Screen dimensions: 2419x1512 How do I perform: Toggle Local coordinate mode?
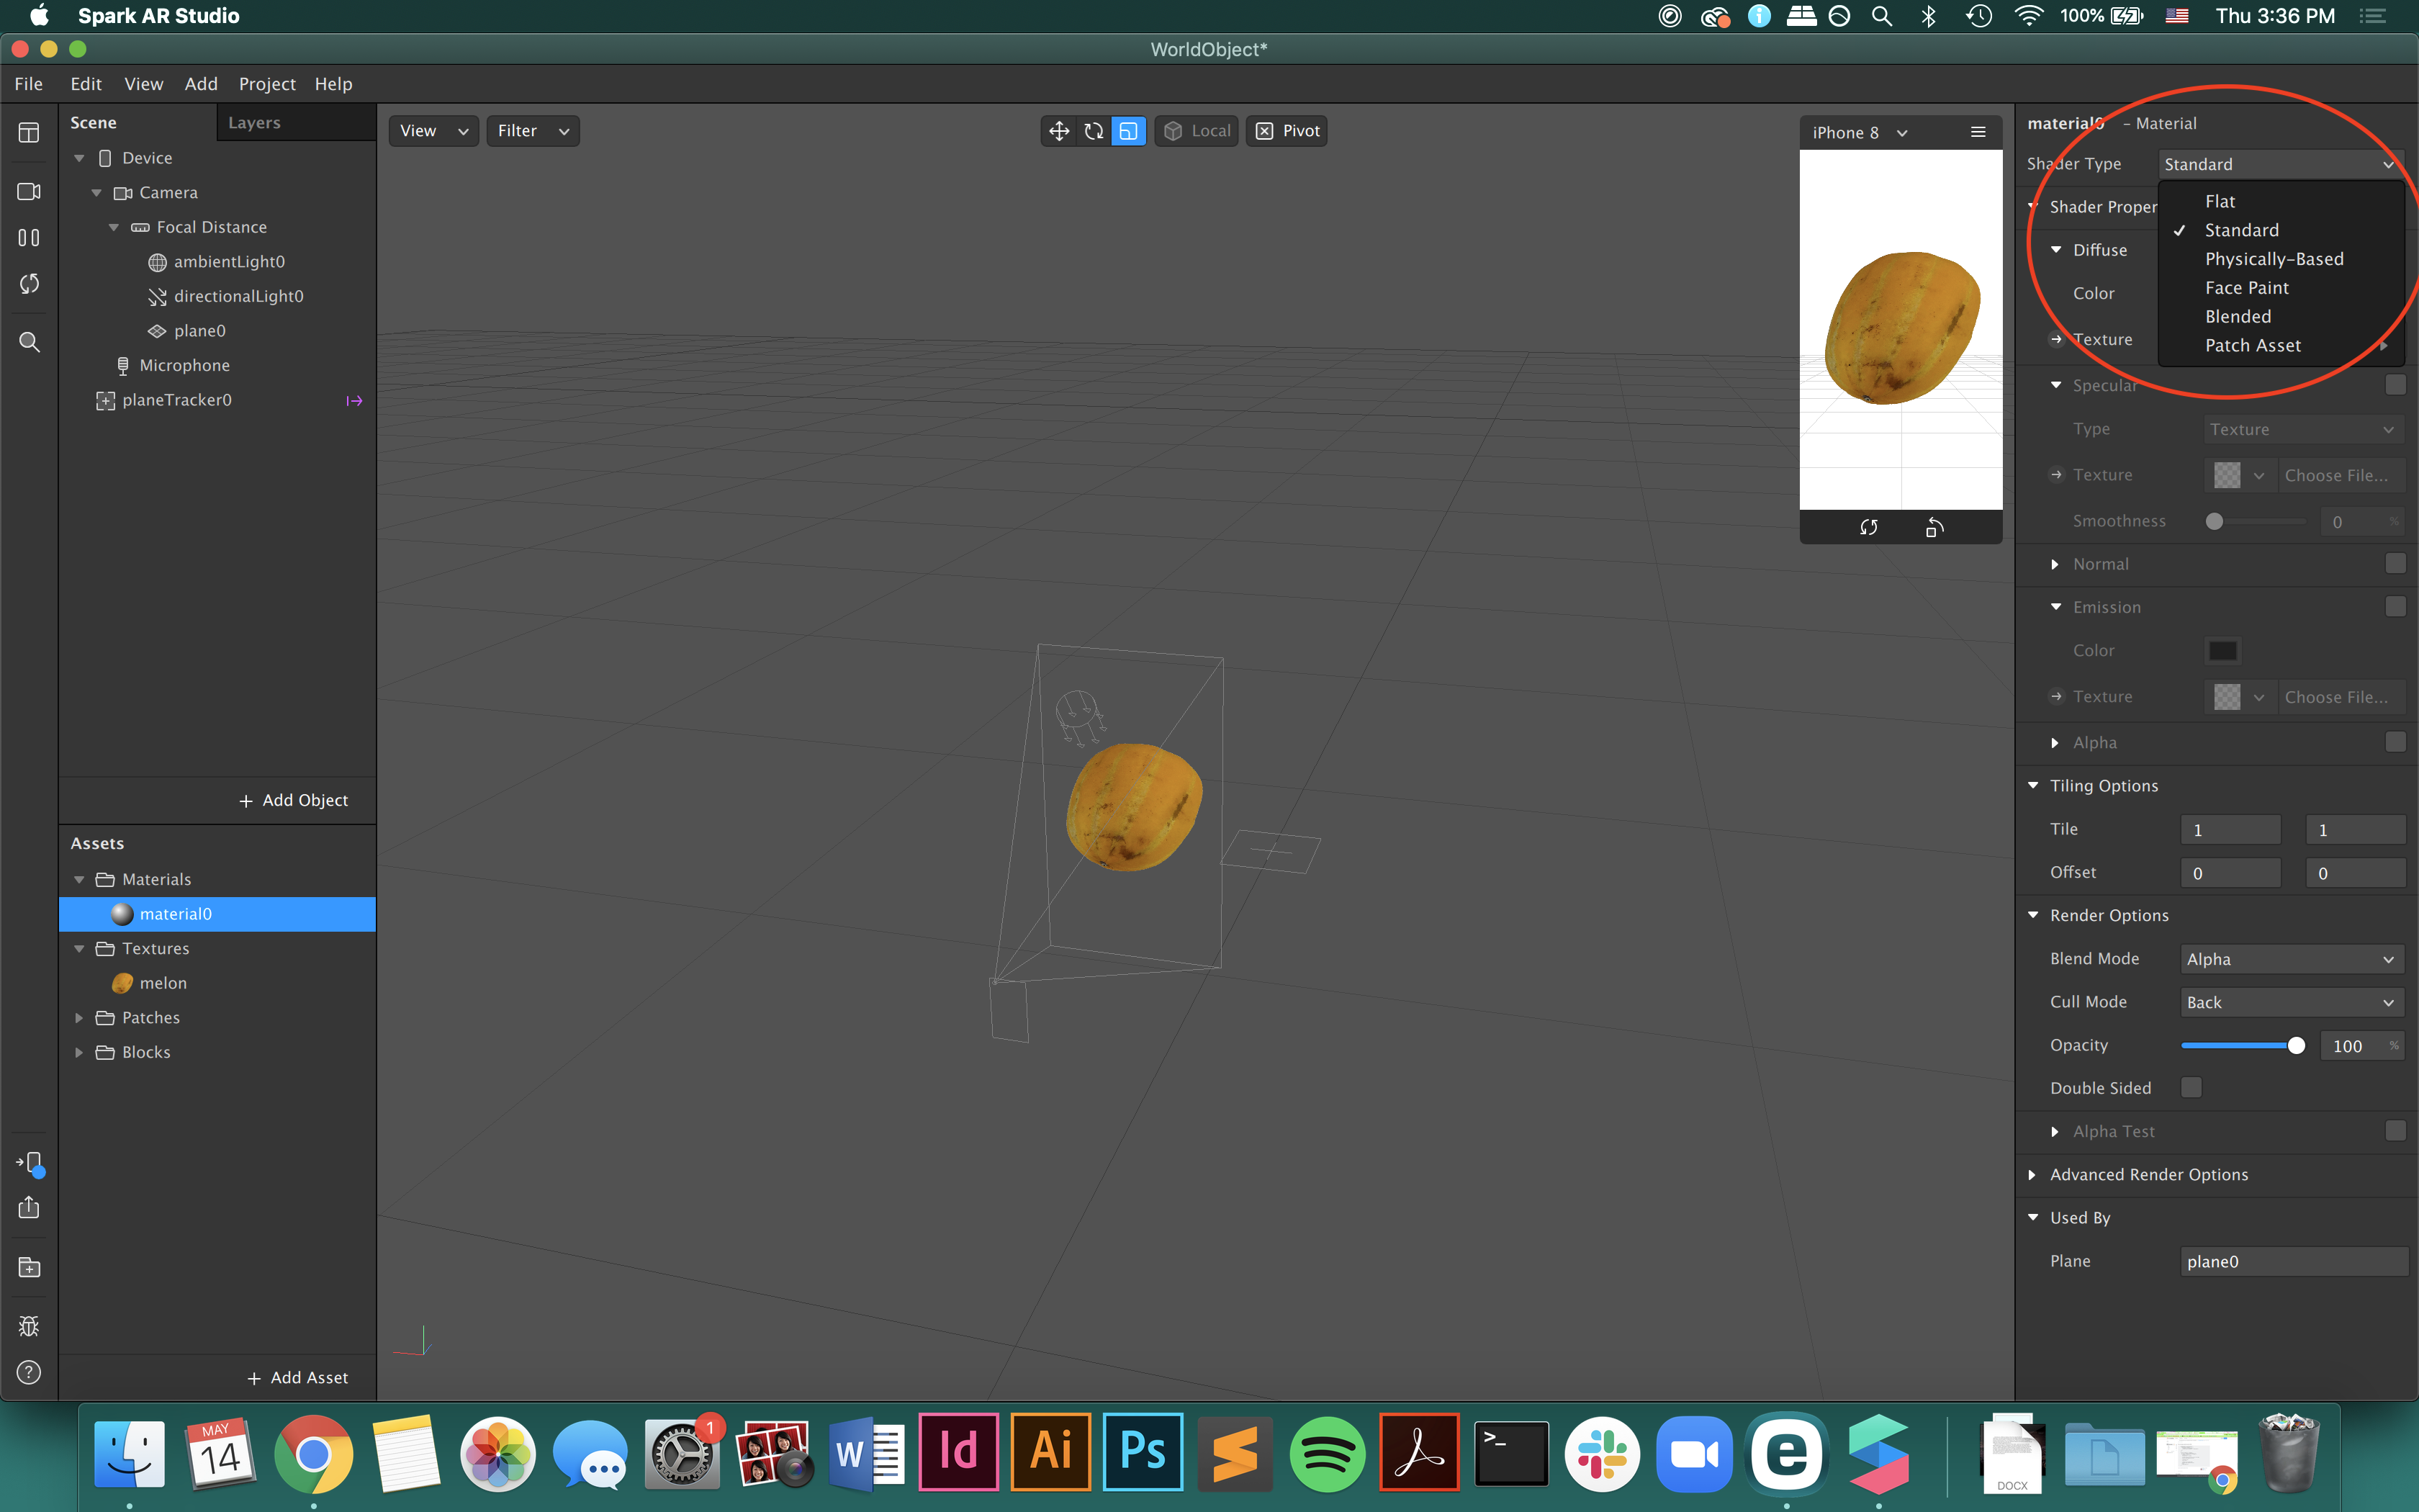[x=1196, y=130]
